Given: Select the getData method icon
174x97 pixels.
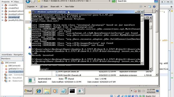Looking at the screenshot, I should [6, 69].
